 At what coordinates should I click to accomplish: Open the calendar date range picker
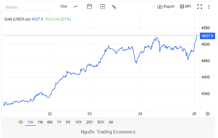89,7
